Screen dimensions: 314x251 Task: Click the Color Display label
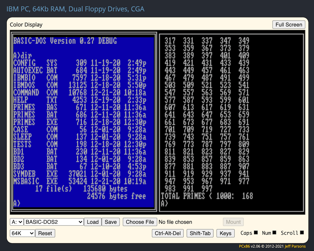(x=26, y=25)
